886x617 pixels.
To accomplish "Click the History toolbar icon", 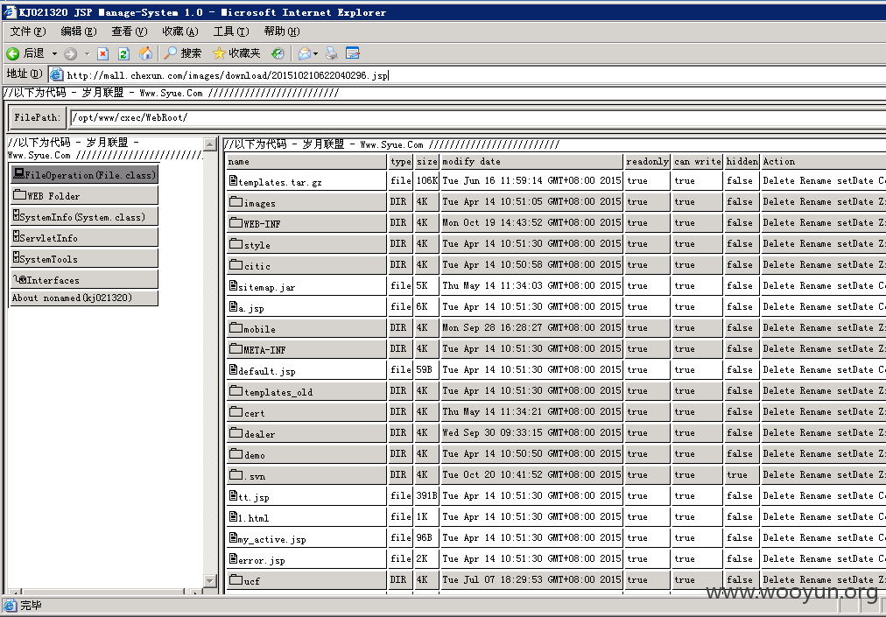I will (x=278, y=53).
